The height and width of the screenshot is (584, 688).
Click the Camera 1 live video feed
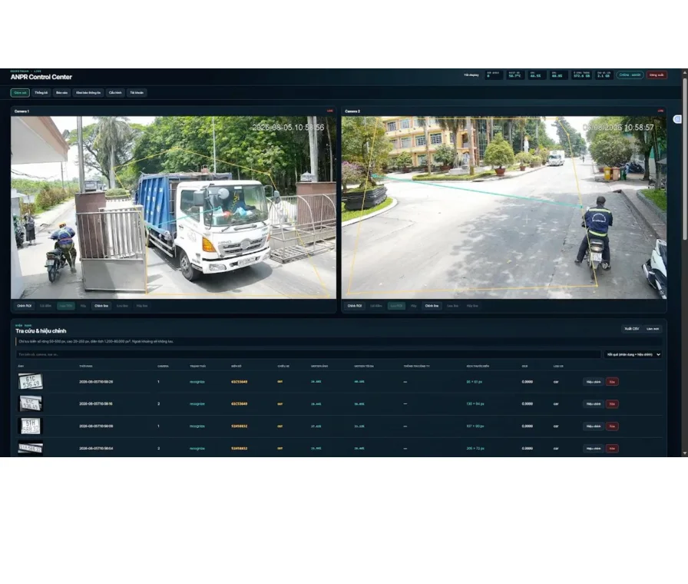[174, 207]
